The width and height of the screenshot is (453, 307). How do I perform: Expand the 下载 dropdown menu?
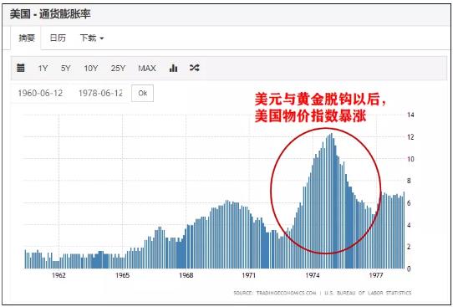(92, 38)
